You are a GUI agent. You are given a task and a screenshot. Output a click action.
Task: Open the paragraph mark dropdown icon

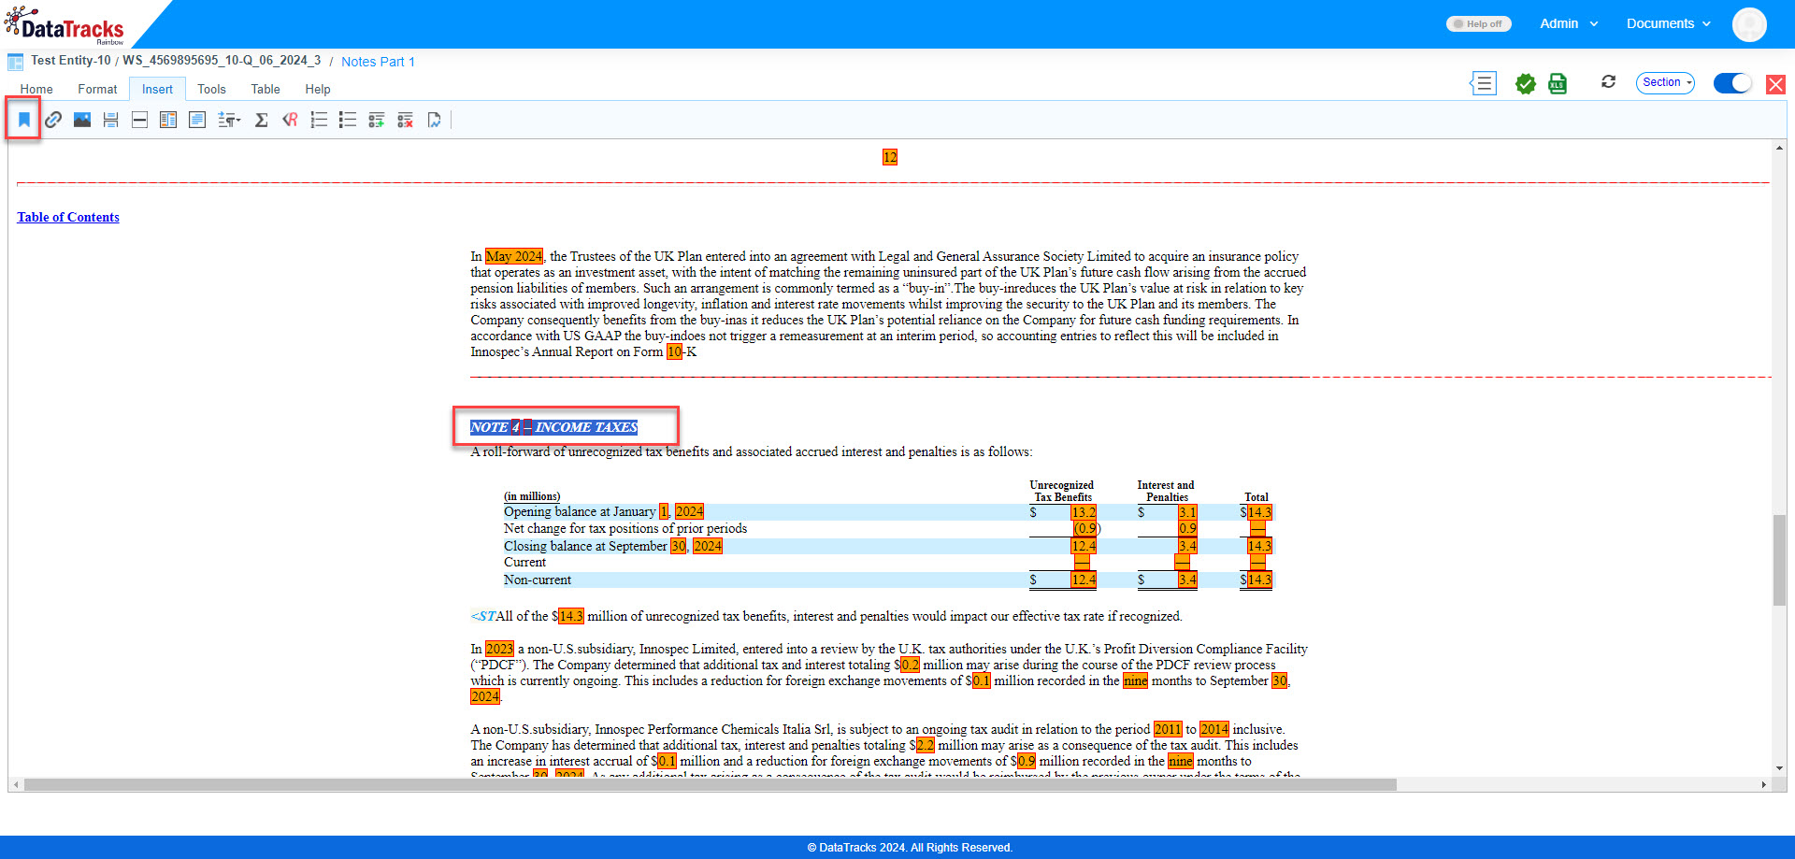point(229,120)
